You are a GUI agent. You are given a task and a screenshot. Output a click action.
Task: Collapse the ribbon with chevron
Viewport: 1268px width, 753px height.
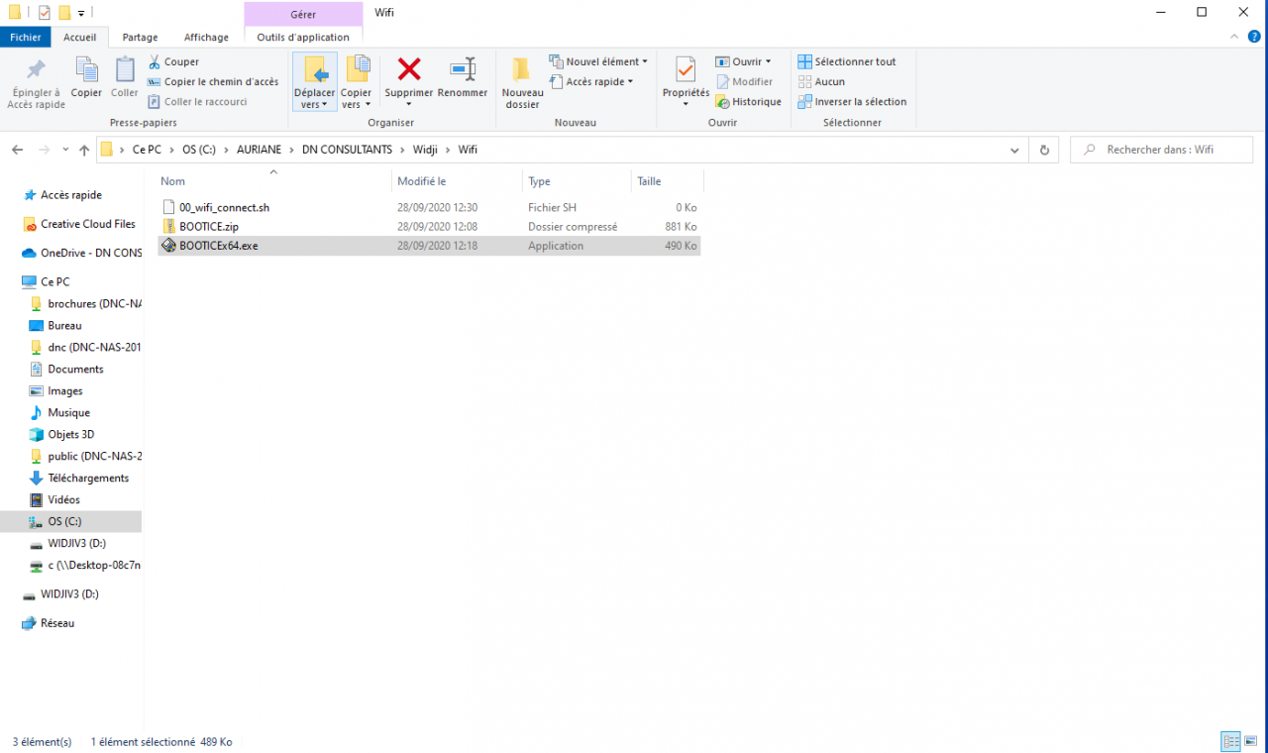[x=1234, y=37]
